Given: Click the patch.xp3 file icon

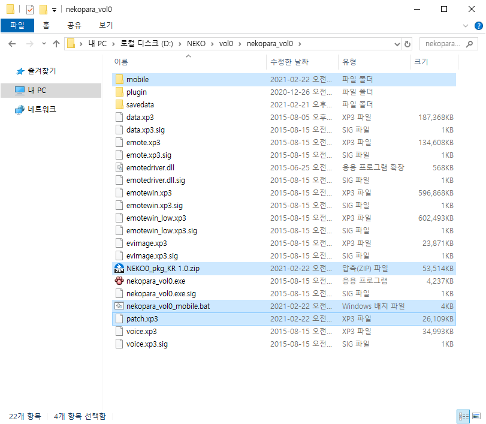Looking at the screenshot, I should (x=119, y=319).
